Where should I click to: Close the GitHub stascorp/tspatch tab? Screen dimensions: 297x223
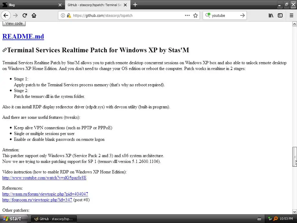[125, 5]
